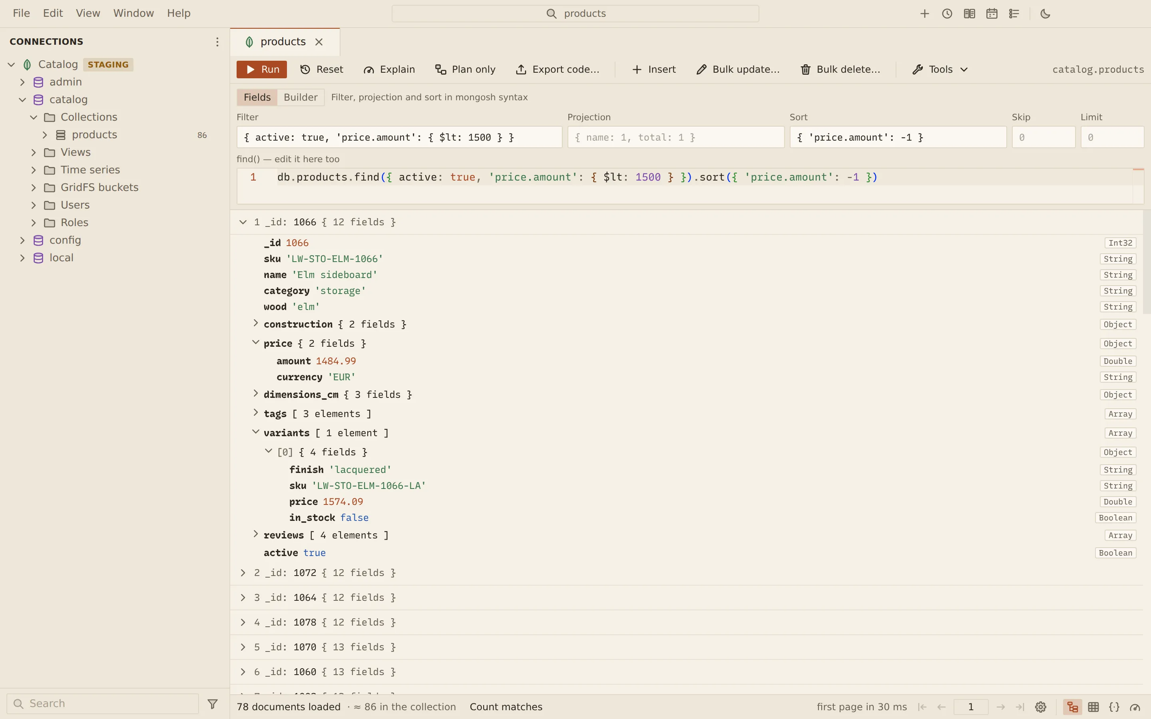Close the products tab
The height and width of the screenshot is (719, 1151).
tap(319, 42)
